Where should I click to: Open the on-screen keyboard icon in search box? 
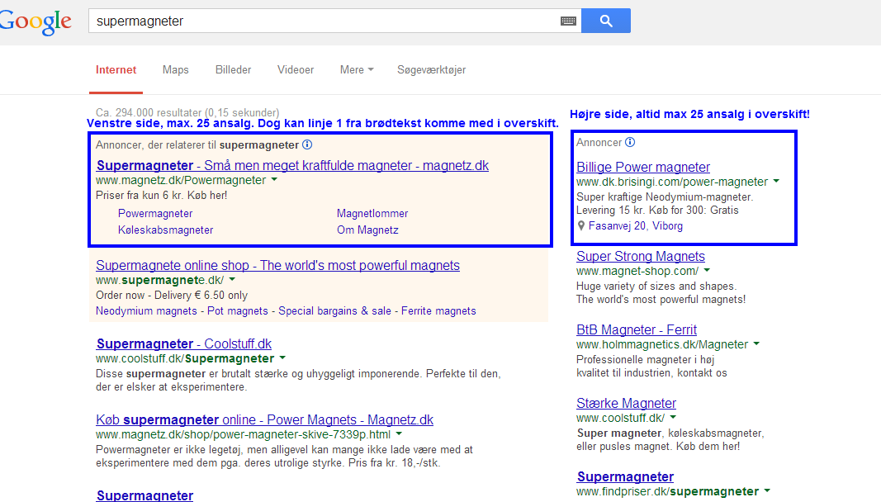(568, 21)
